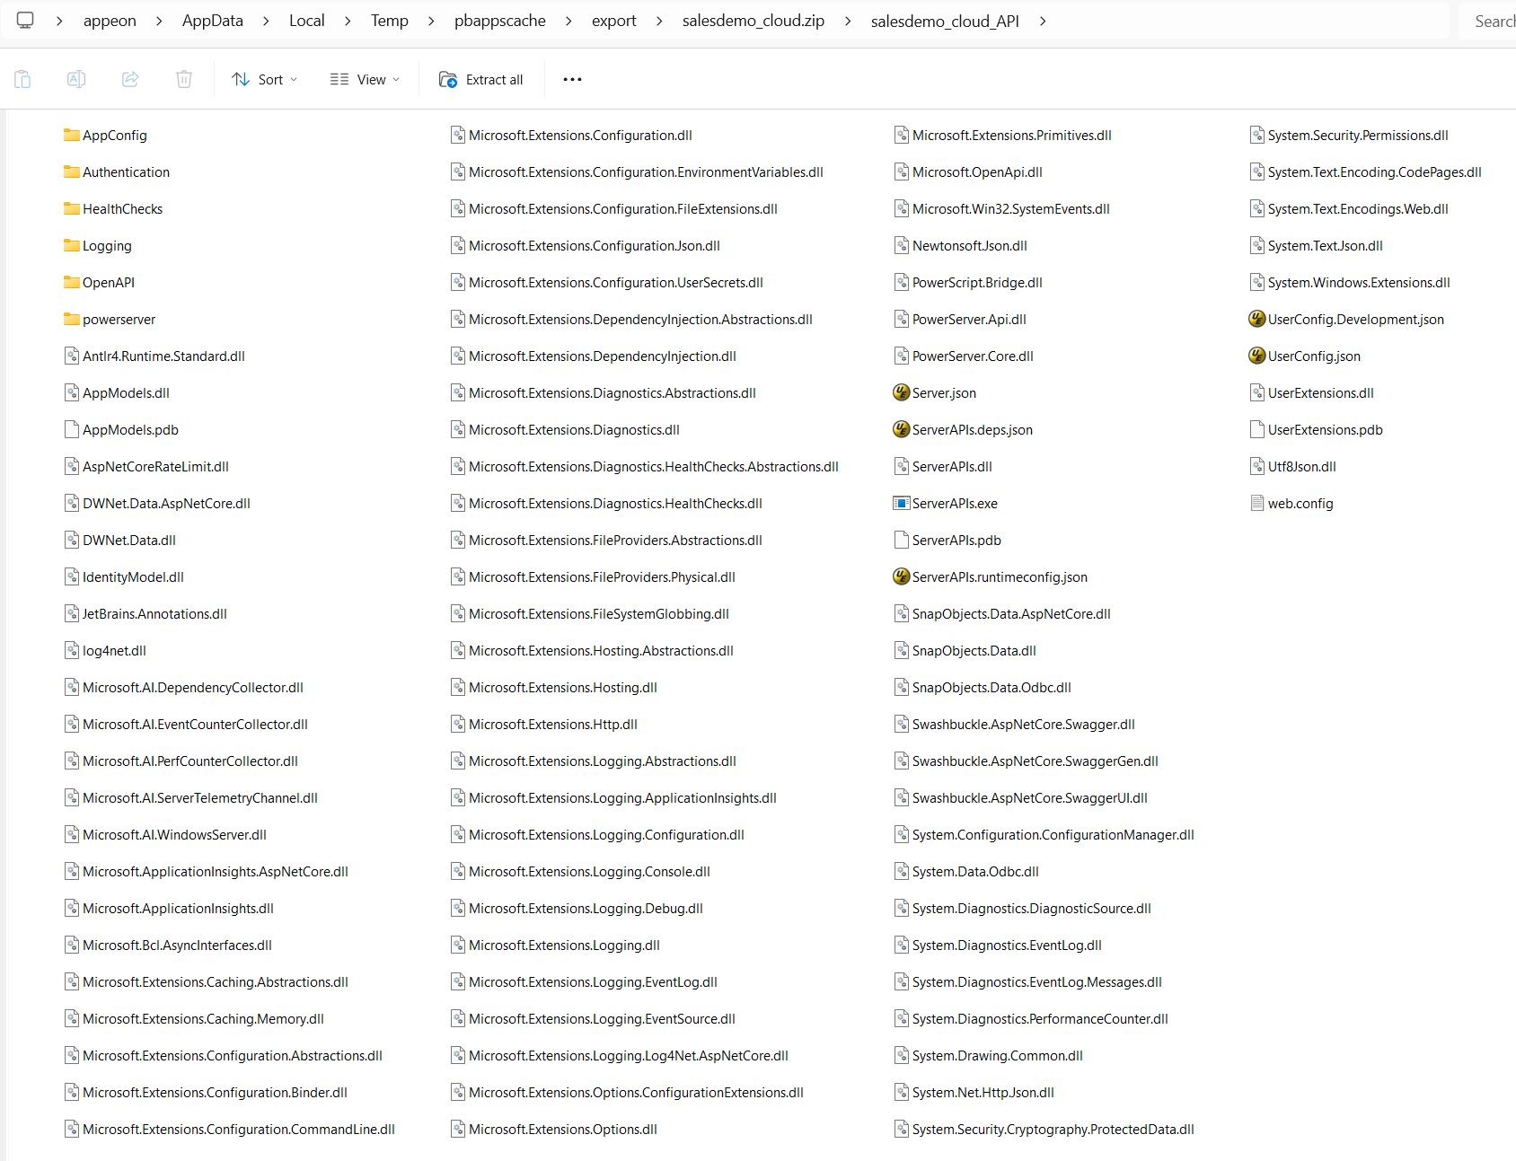Select the Newtonsoft.Json.dll file
Screen dimensions: 1516x1161
pos(969,246)
